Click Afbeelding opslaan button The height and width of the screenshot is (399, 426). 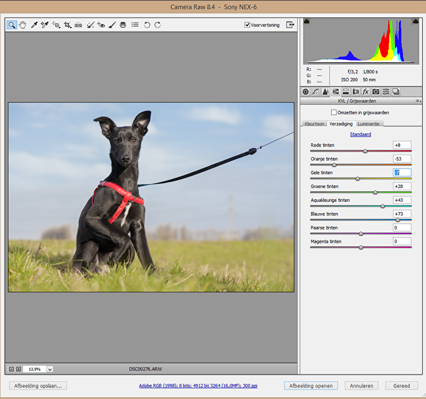coord(38,386)
